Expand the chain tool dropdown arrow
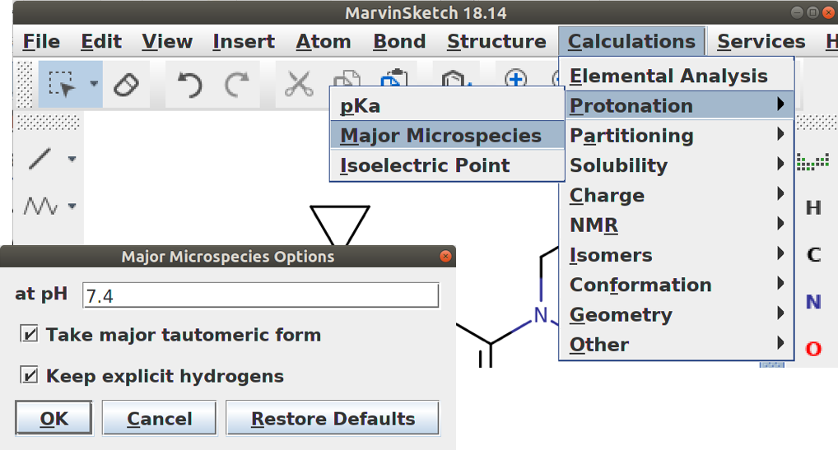 pos(72,206)
